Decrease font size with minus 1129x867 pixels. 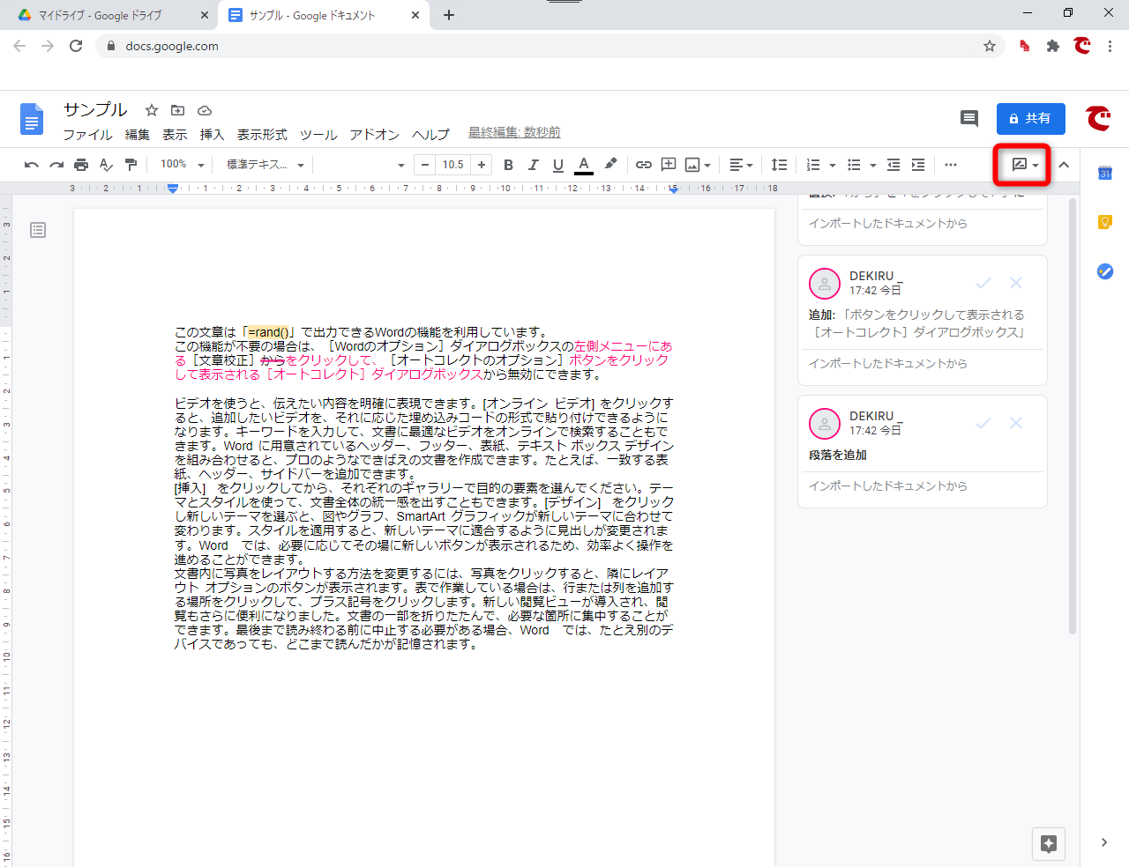click(x=425, y=165)
